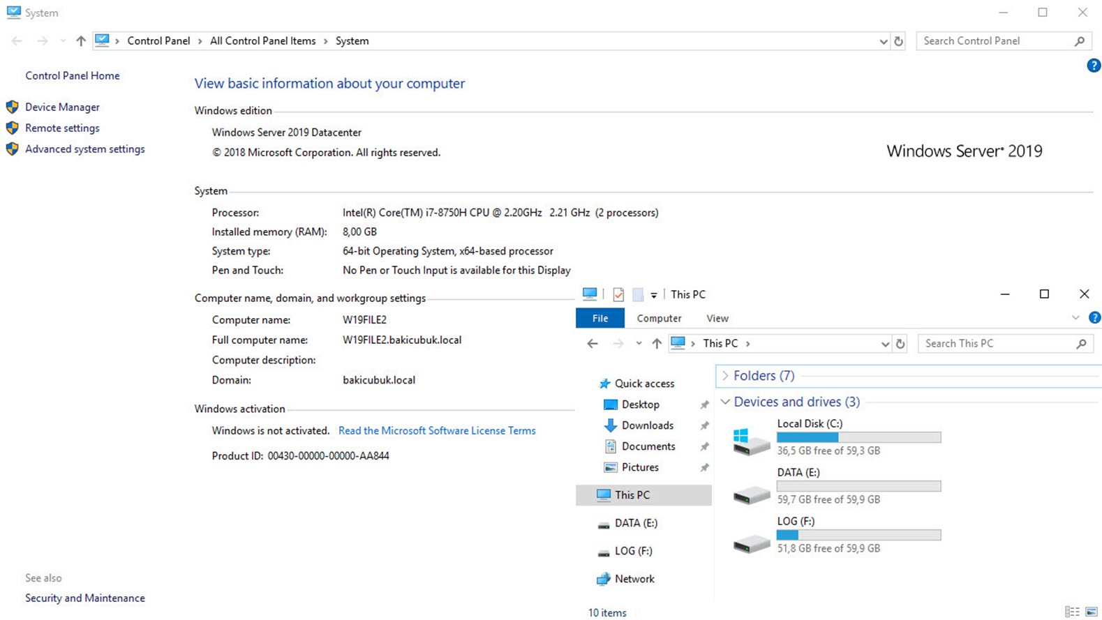Collapse the Devices and drives group
1102x620 pixels.
tap(725, 402)
